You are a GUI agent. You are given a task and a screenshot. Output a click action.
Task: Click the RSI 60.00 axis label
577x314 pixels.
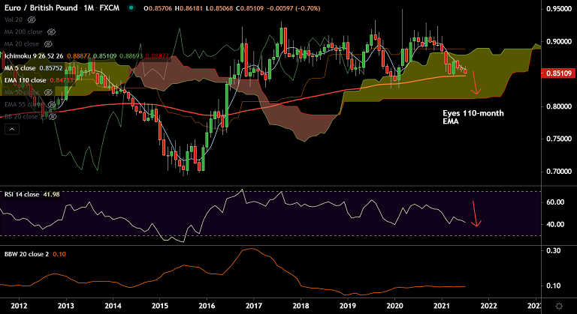(555, 202)
